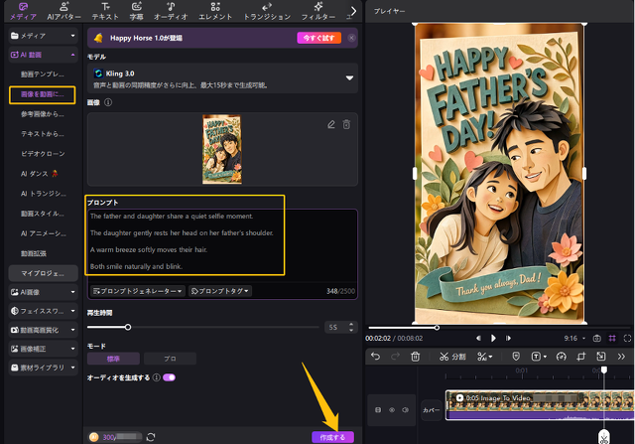635x444 pixels.
Task: Delete the uploaded image with trash icon
Action: 346,124
